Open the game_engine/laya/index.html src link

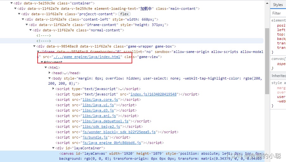tap(87, 57)
